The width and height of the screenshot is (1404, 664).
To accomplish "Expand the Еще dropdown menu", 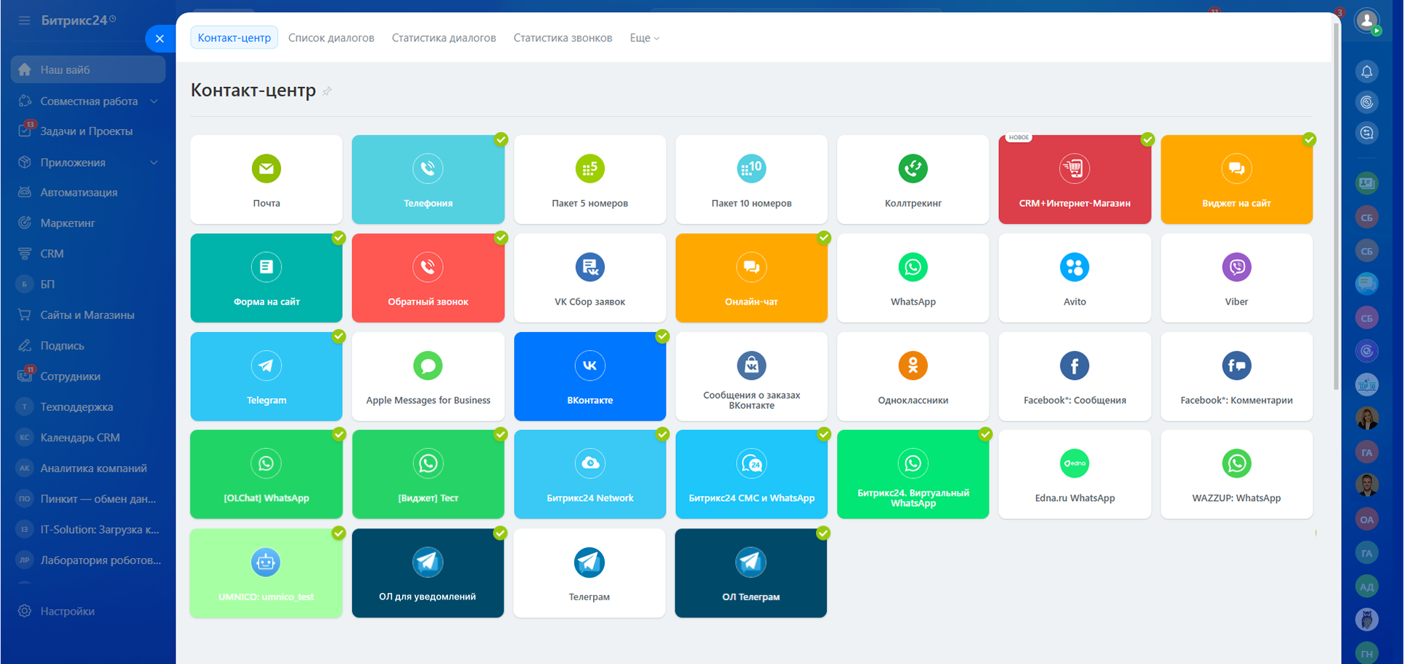I will [645, 38].
